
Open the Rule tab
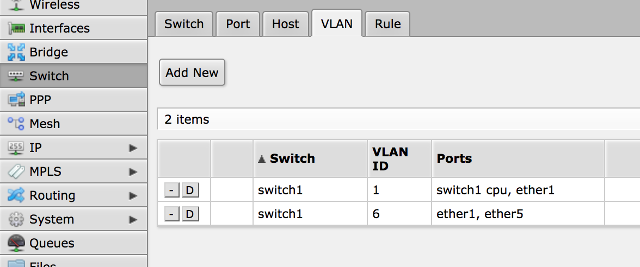(x=387, y=24)
